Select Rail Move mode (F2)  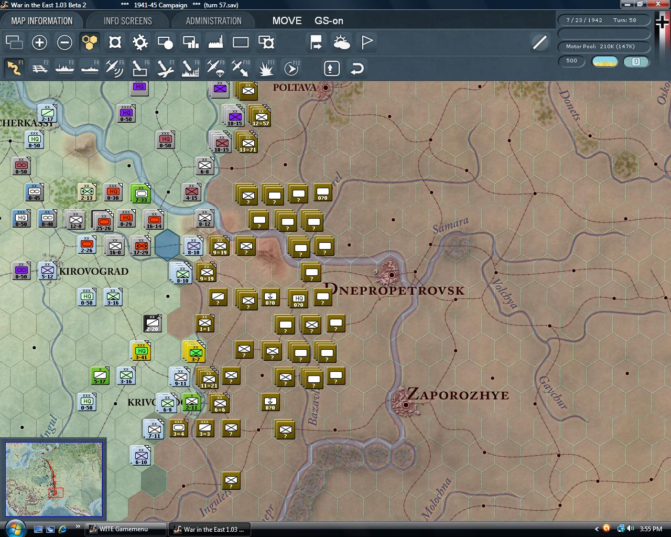(39, 68)
